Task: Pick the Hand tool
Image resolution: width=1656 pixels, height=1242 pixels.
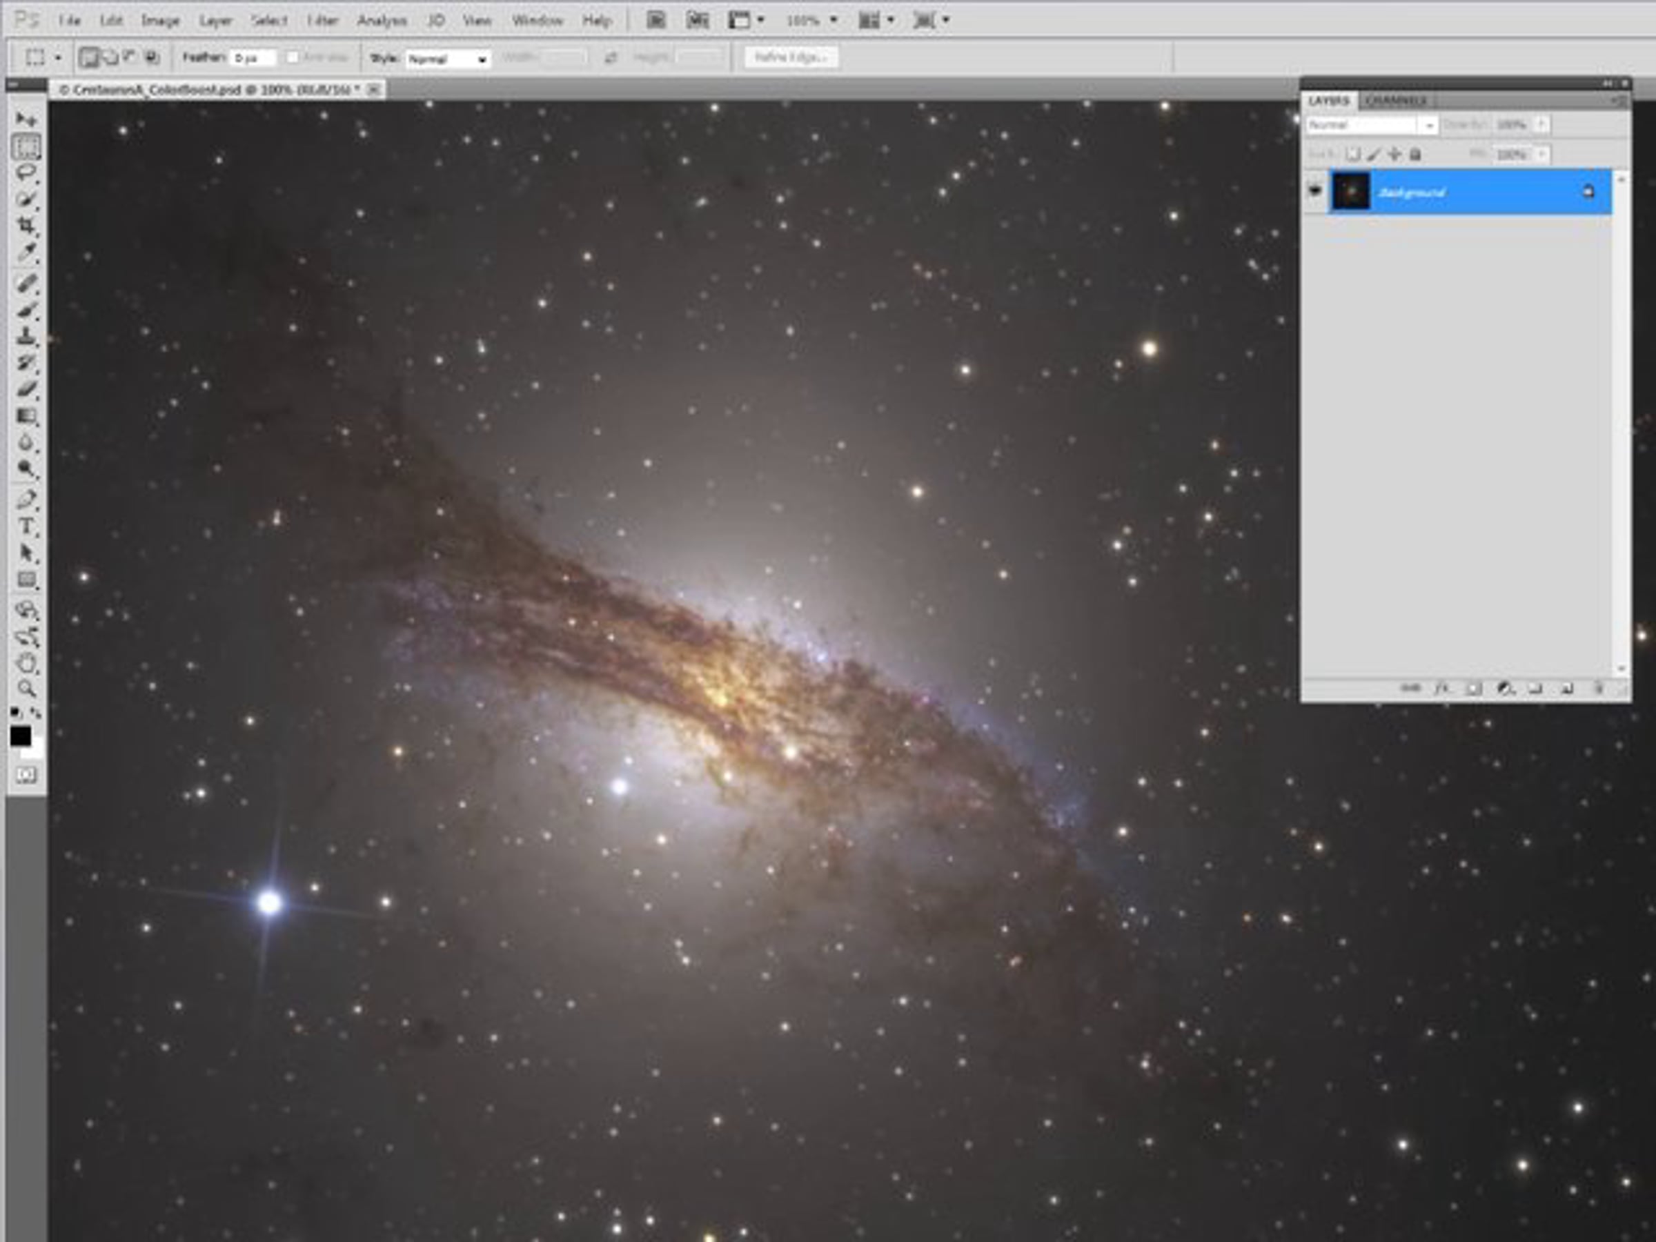Action: coord(26,662)
